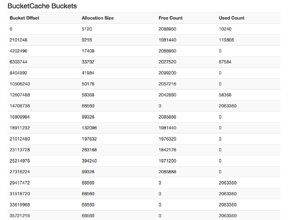Select used count value 119808
288x220 pixels.
(226, 40)
